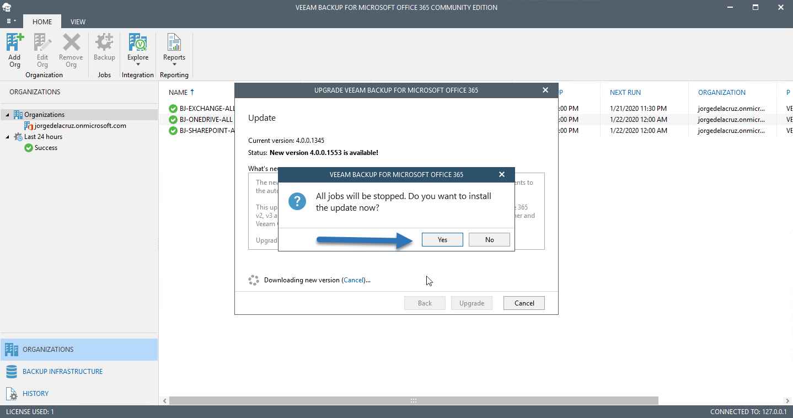The width and height of the screenshot is (793, 418).
Task: Click LICENSE USED: 1 in the status bar
Action: pyautogui.click(x=30, y=412)
